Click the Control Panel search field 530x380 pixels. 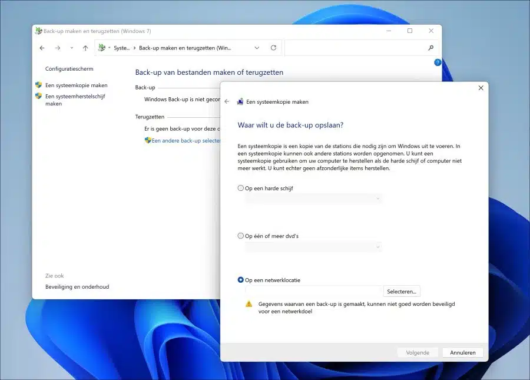click(362, 48)
